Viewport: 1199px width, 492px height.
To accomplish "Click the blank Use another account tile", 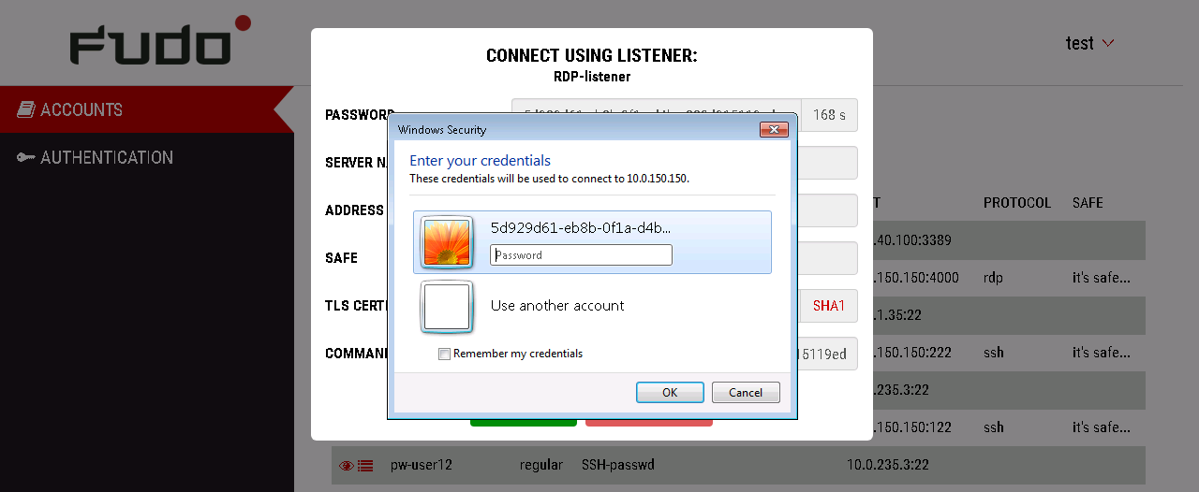I will coord(447,307).
